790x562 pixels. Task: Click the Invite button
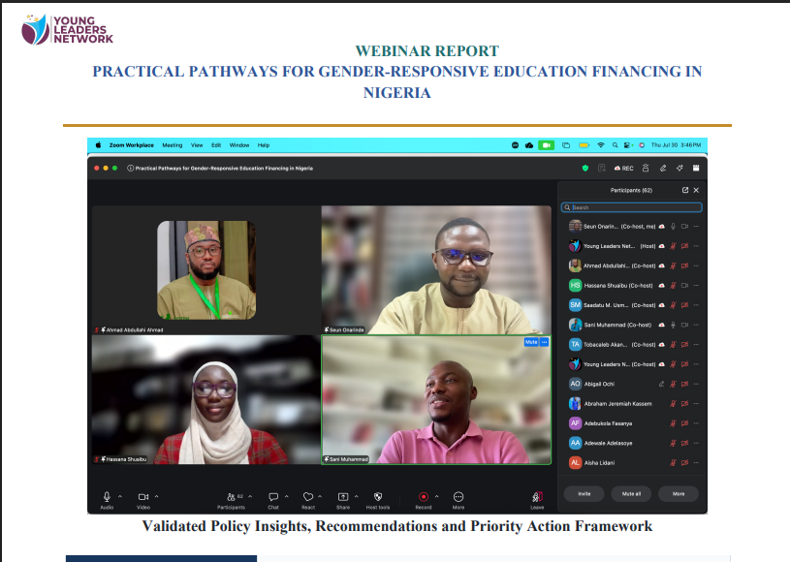click(x=585, y=494)
